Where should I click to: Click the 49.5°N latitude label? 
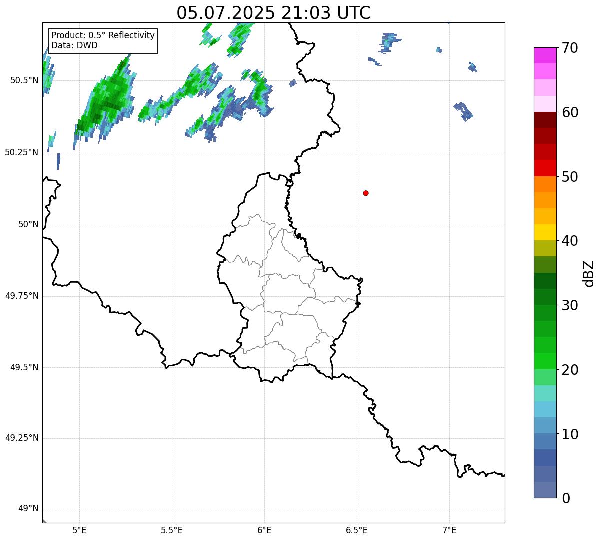[24, 367]
